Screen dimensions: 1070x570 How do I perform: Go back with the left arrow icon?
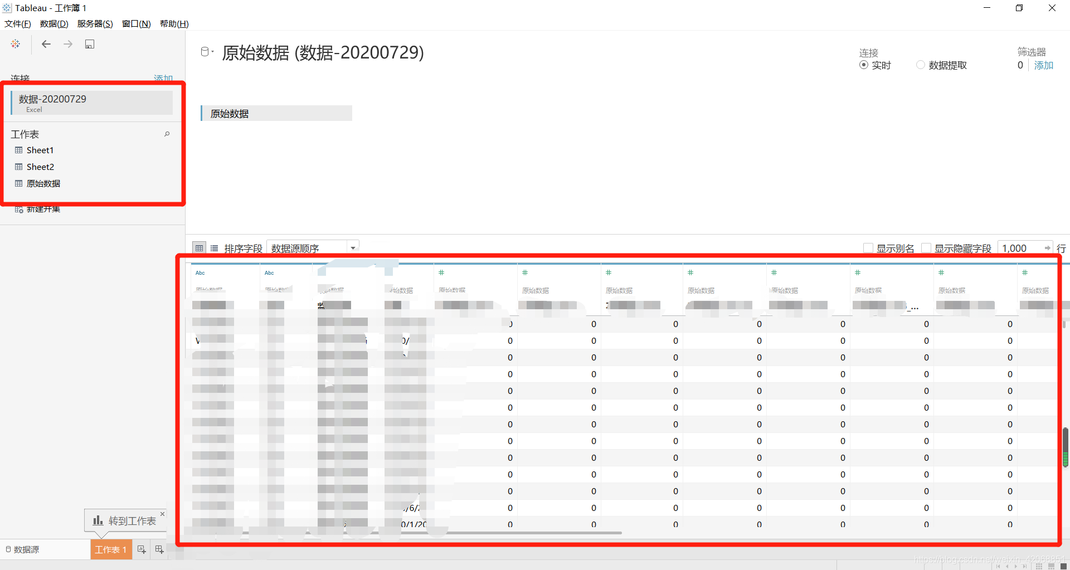pos(46,44)
